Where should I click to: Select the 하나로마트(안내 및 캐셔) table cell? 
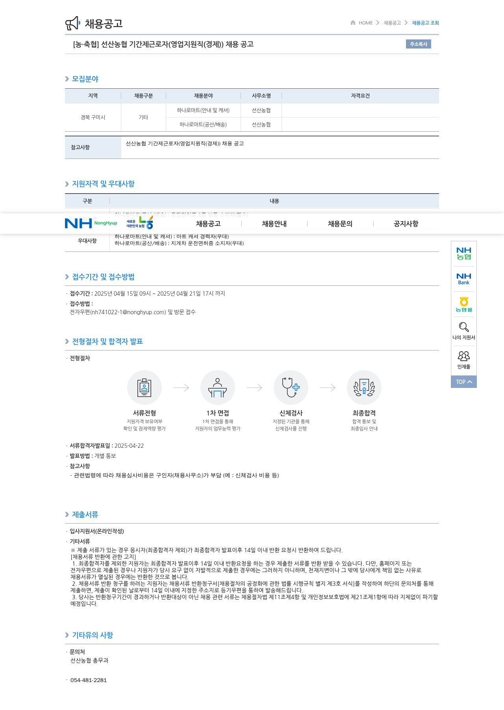pyautogui.click(x=203, y=110)
